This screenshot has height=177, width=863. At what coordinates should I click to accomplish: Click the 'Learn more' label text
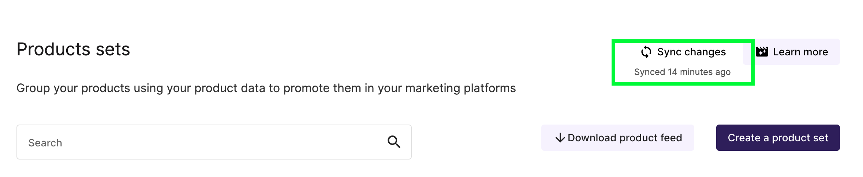point(800,52)
